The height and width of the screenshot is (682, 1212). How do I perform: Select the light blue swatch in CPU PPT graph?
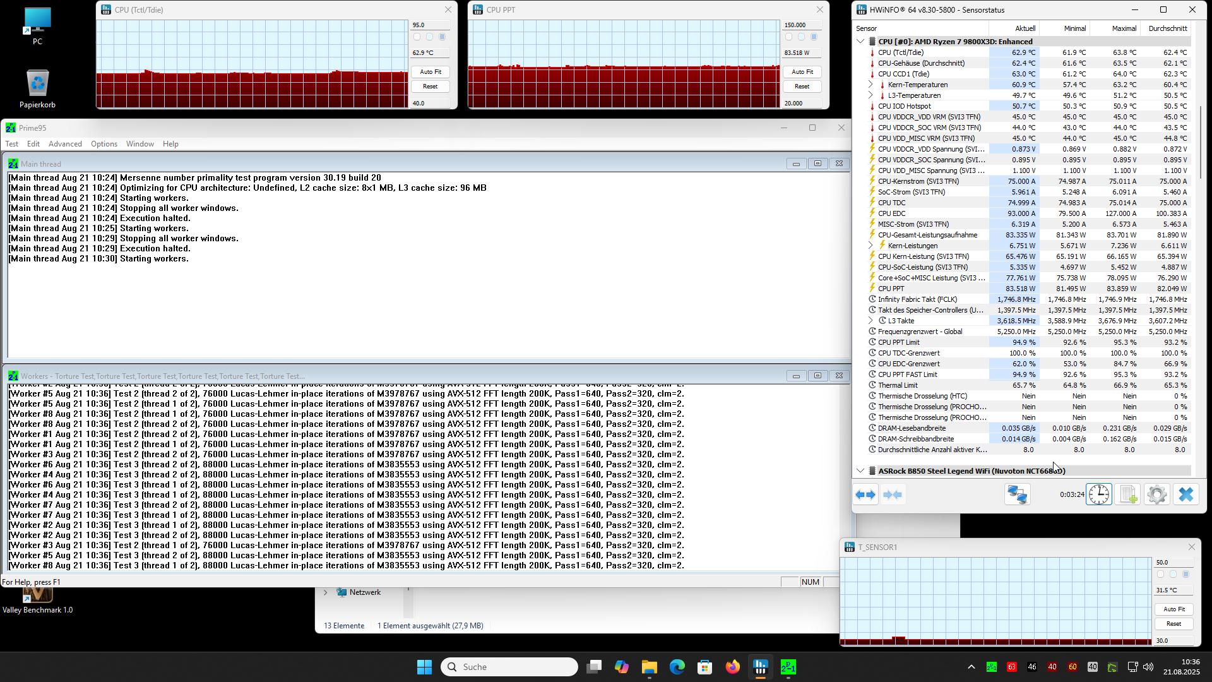(x=801, y=37)
